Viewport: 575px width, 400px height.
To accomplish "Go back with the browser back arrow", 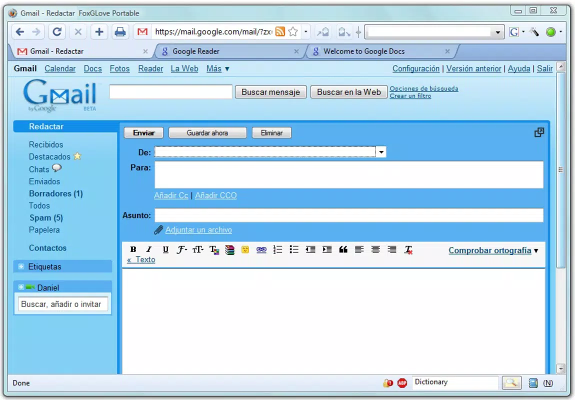I will coord(20,32).
